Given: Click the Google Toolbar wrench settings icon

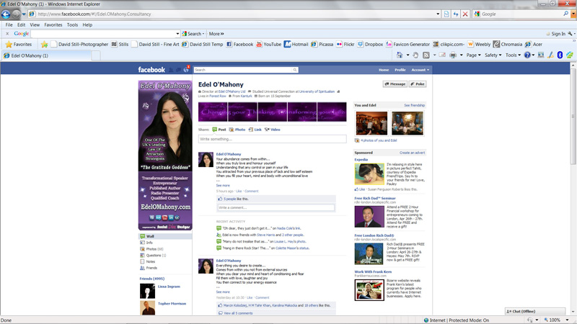Looking at the screenshot, I should click(570, 33).
